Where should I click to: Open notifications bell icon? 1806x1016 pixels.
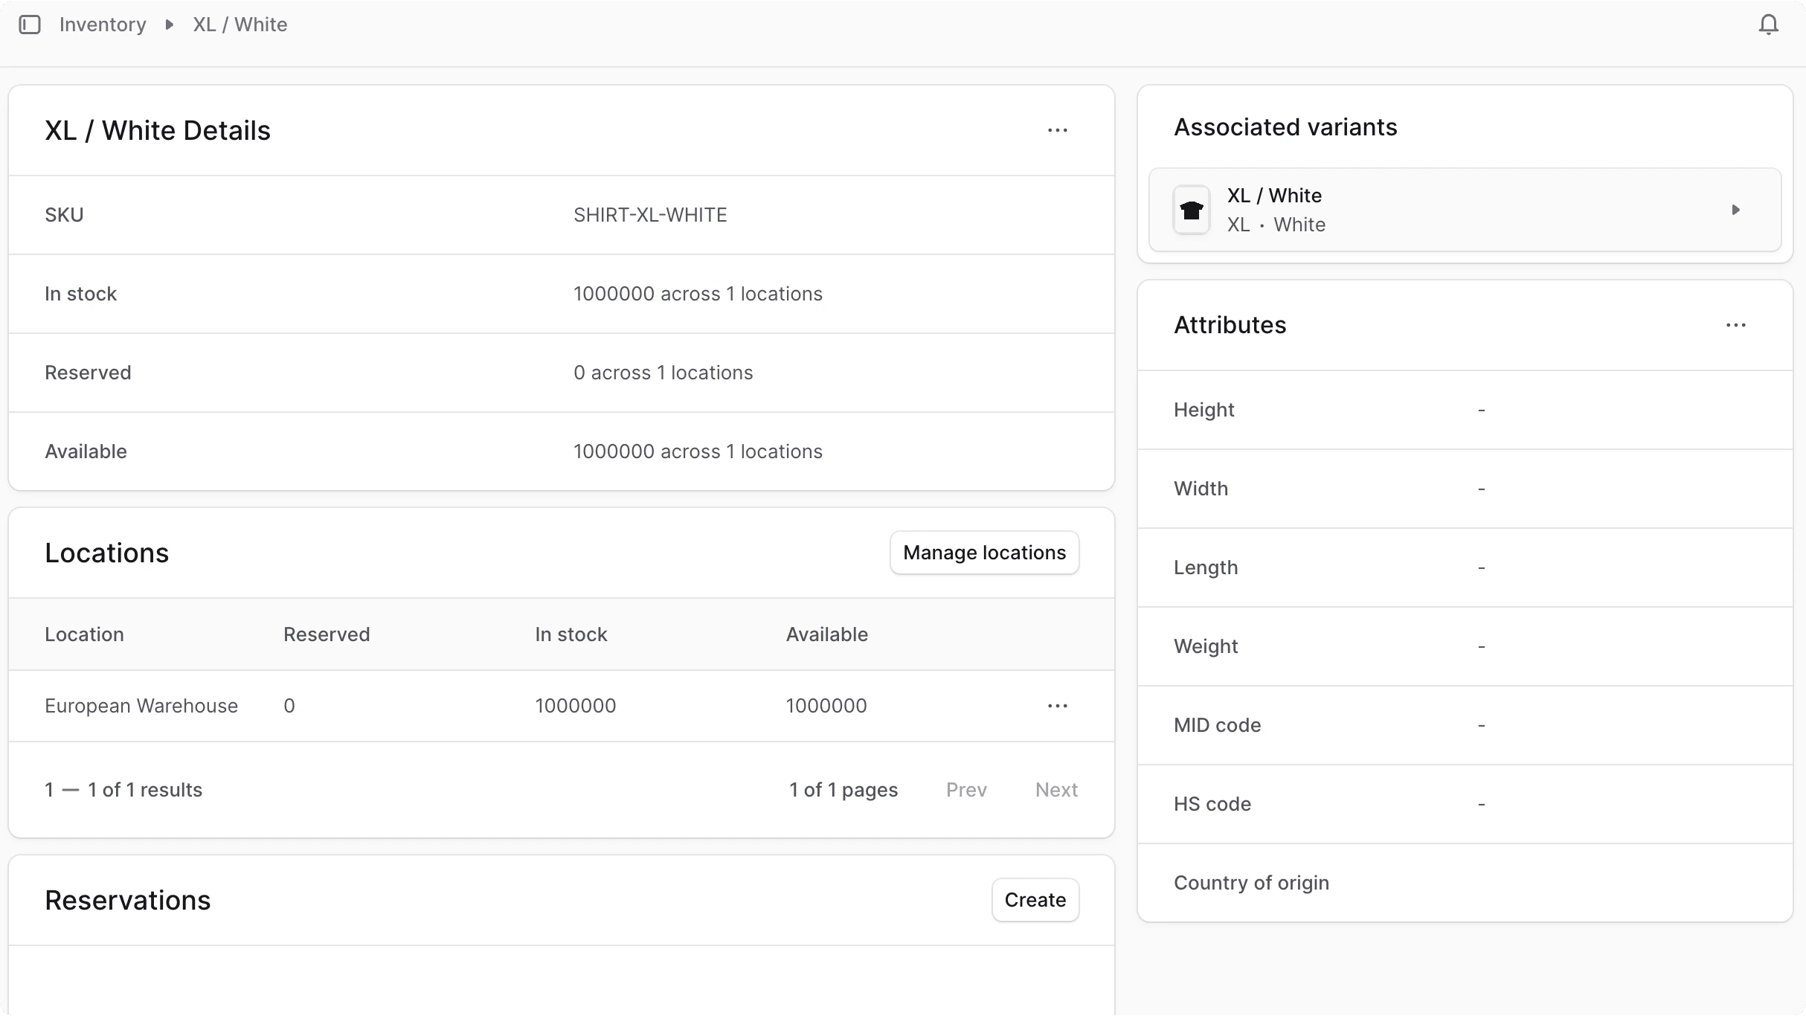(x=1768, y=25)
